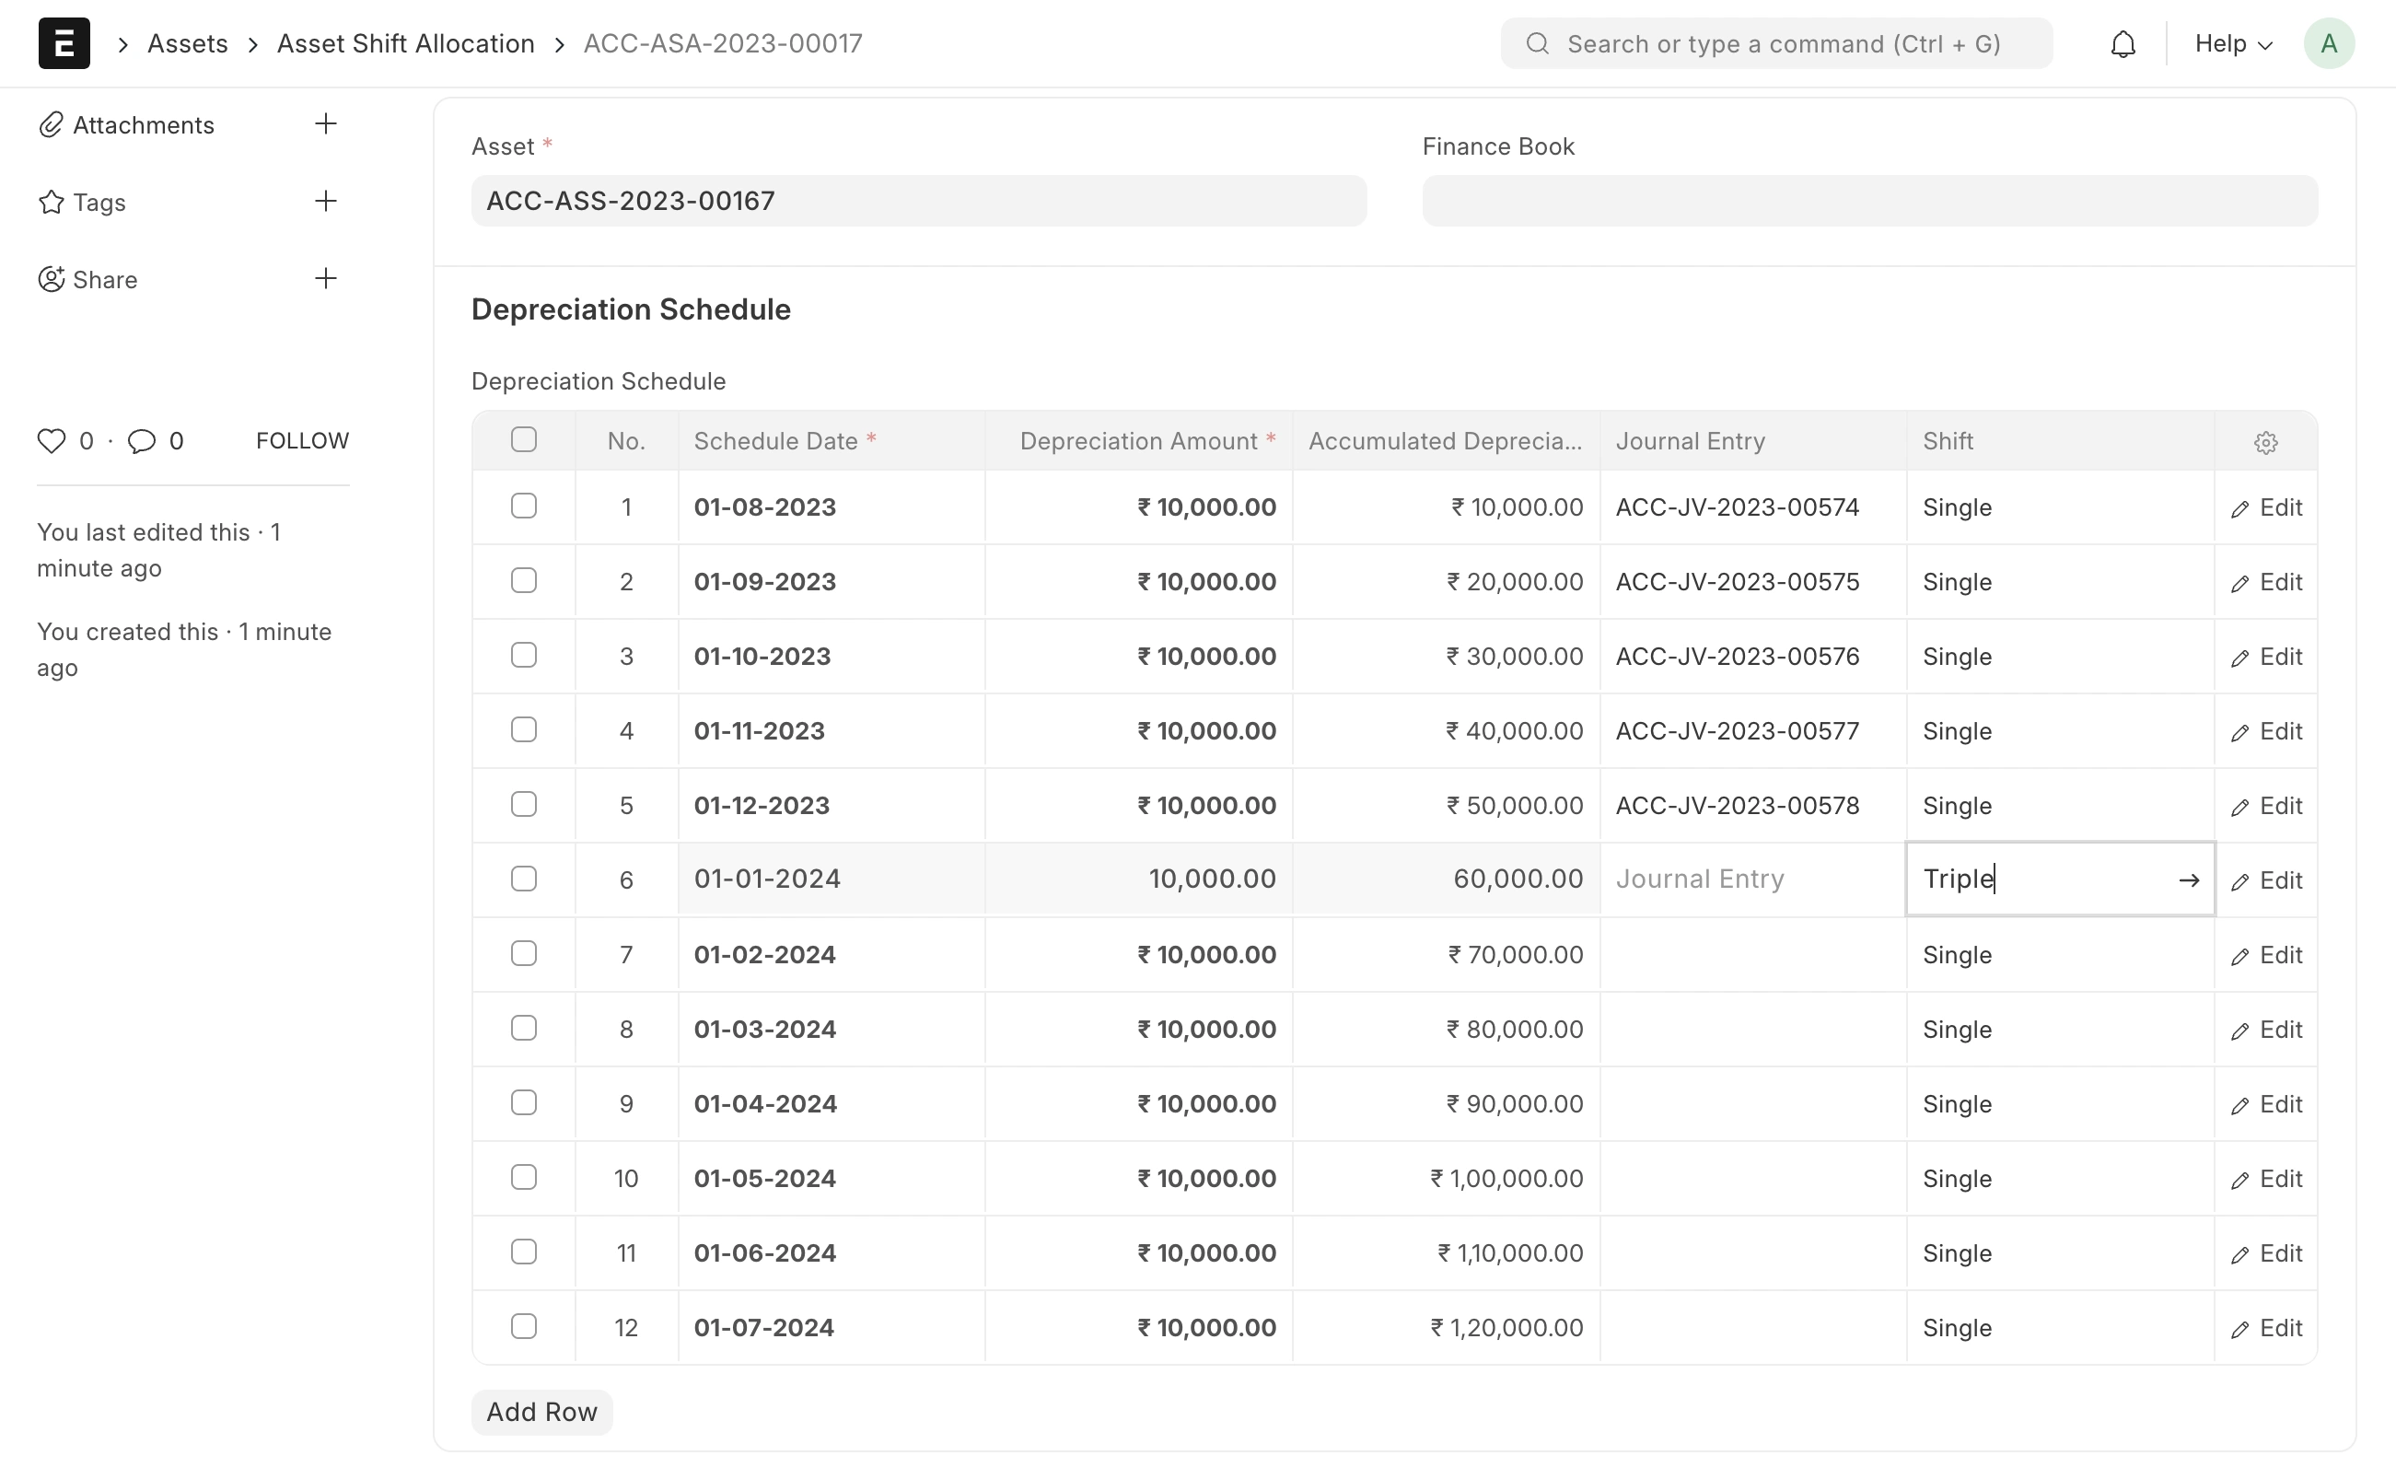Open Shift cell for row 7
Image resolution: width=2396 pixels, height=1479 pixels.
[x=2058, y=955]
